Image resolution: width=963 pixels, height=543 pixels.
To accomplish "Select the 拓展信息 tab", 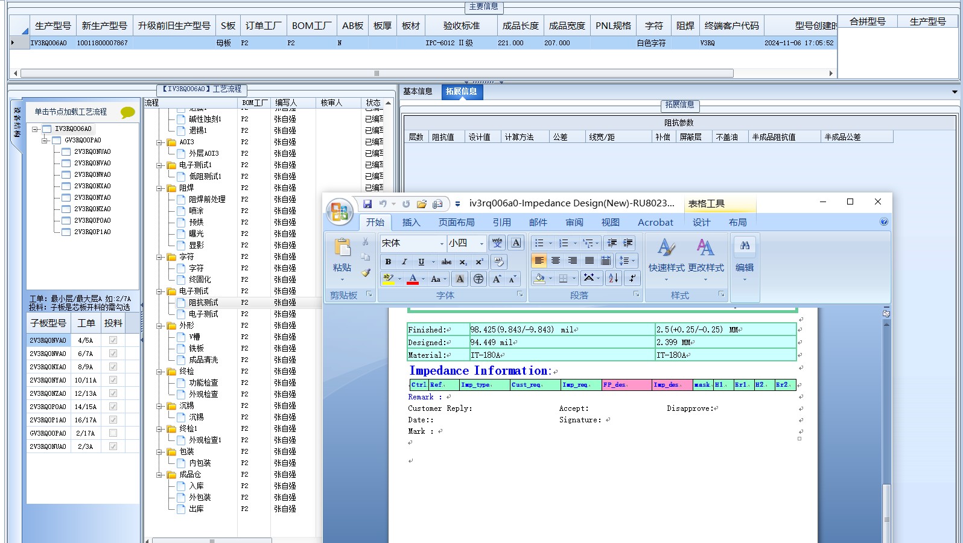I will (462, 92).
